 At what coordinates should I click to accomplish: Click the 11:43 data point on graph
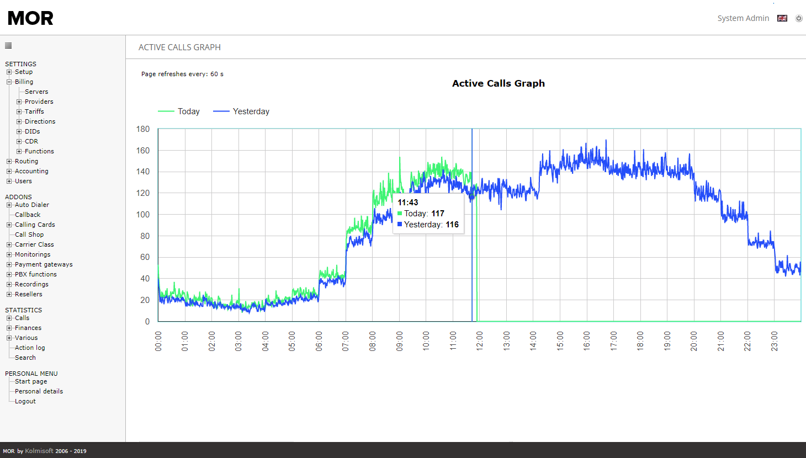coord(472,196)
